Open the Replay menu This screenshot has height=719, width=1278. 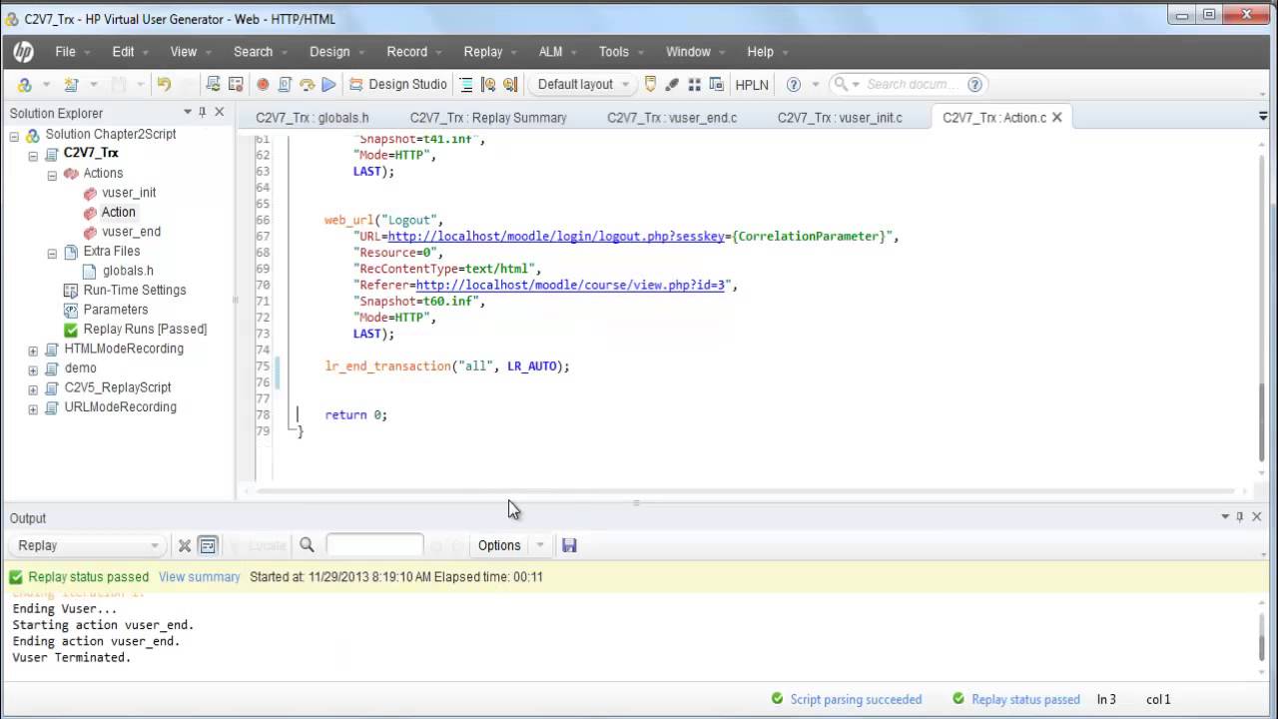pos(483,52)
